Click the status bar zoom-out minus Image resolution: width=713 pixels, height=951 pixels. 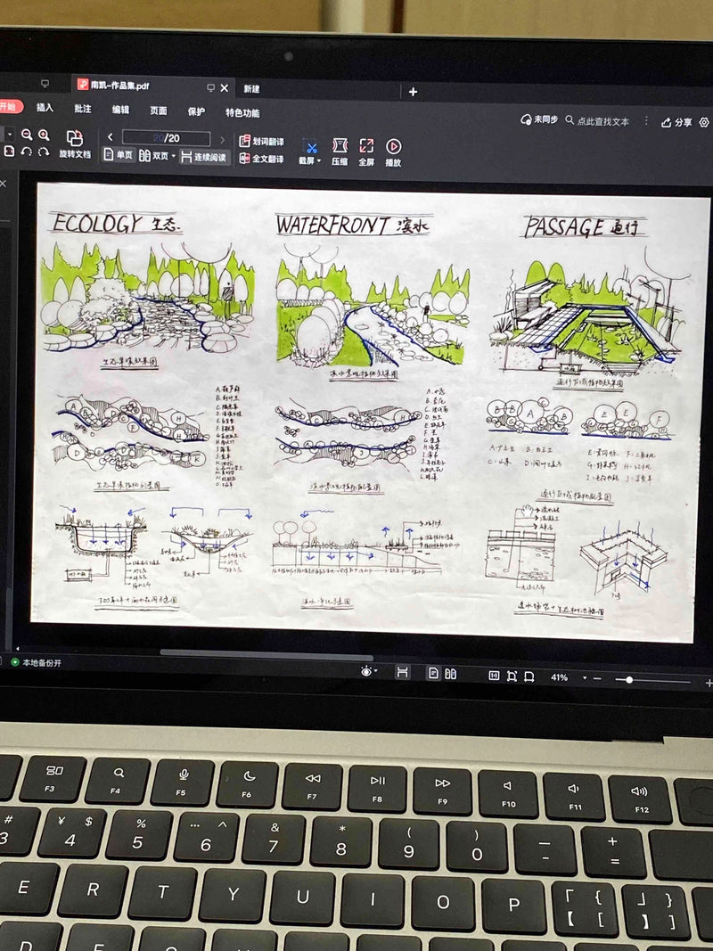tap(597, 678)
